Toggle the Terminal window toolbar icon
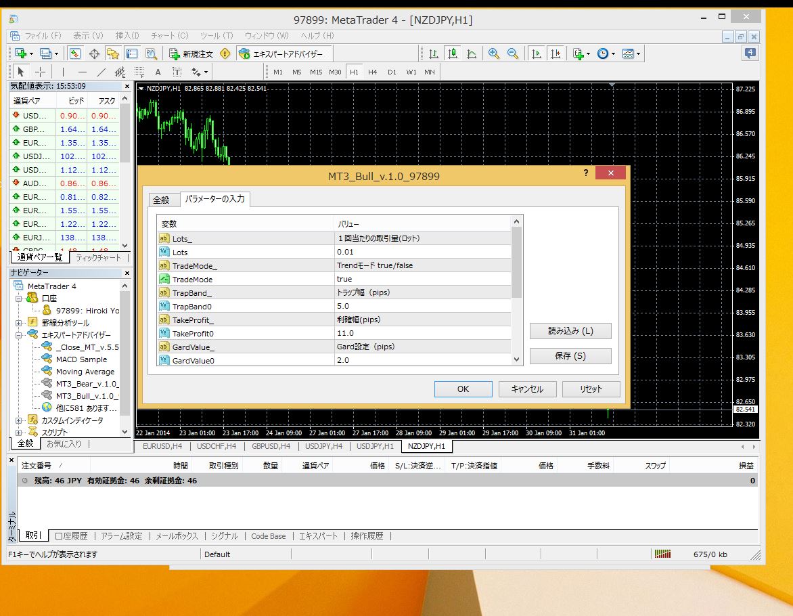This screenshot has width=793, height=616. click(131, 53)
